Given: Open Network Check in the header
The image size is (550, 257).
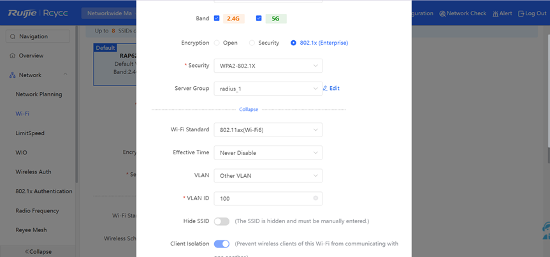Looking at the screenshot, I should (x=463, y=13).
